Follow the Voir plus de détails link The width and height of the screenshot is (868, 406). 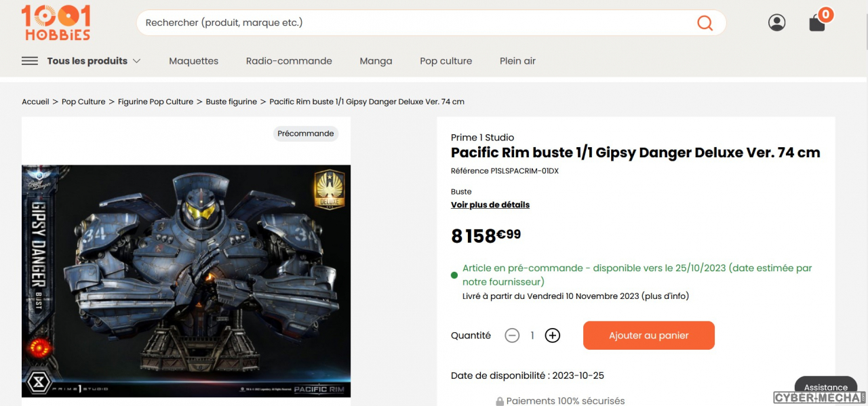point(490,205)
